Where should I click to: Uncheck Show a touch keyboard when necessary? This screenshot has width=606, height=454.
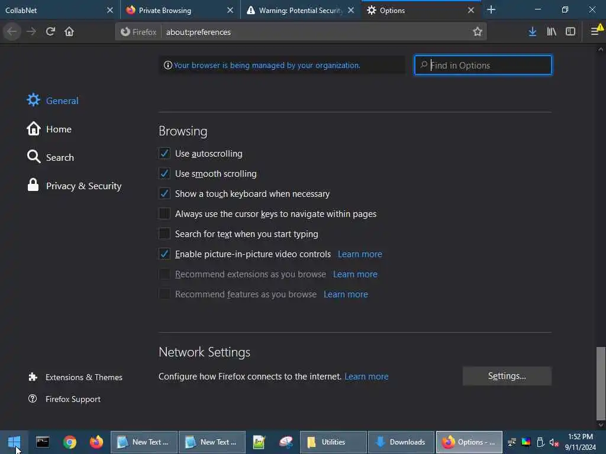point(165,193)
